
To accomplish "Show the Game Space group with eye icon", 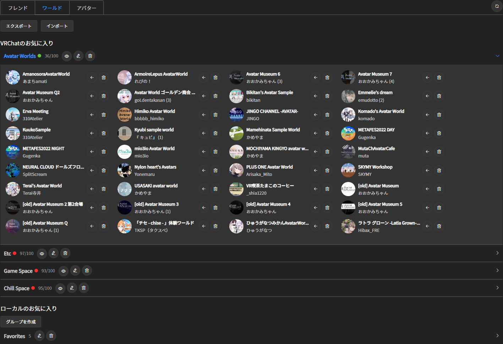I will 63,271.
